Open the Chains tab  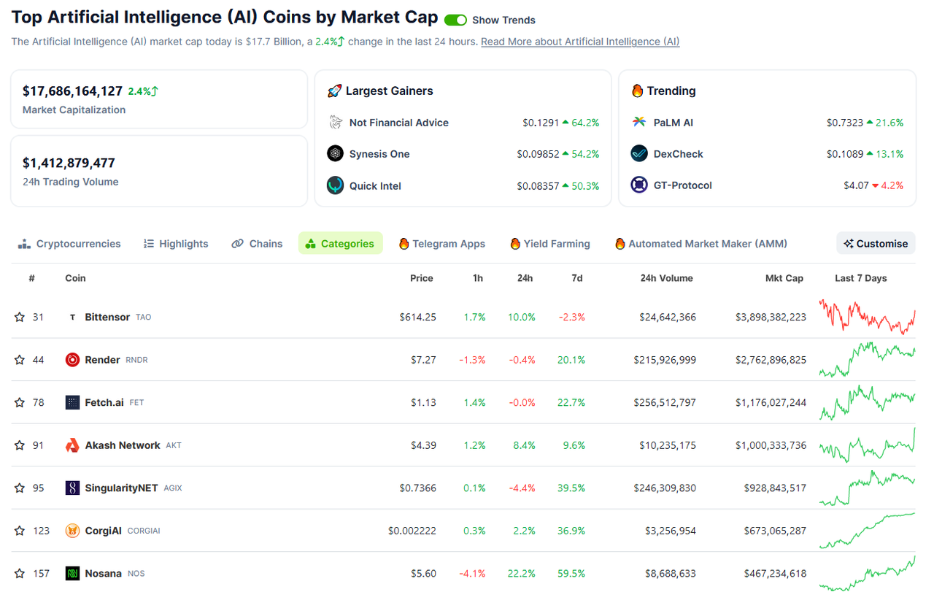257,244
